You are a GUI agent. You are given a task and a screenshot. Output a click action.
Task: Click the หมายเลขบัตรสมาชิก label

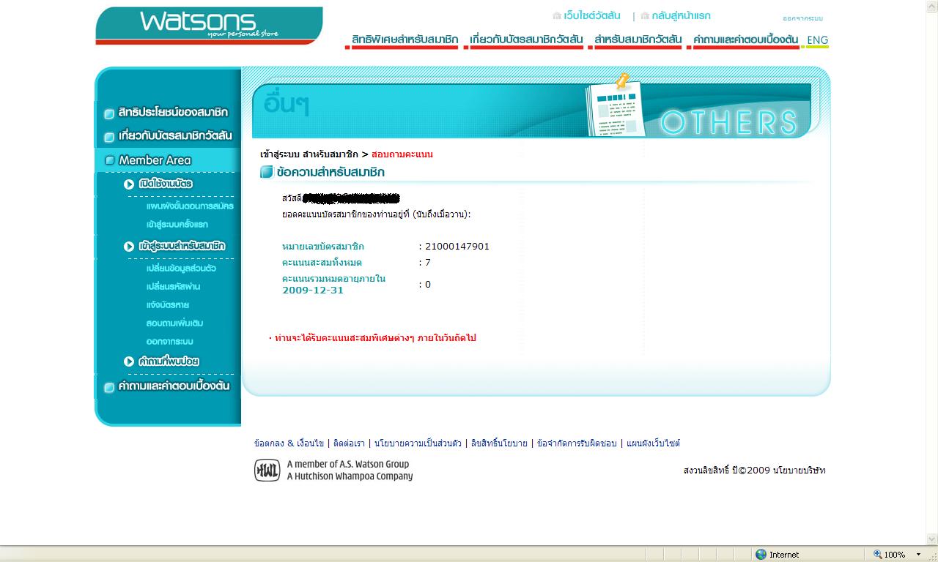click(x=323, y=247)
